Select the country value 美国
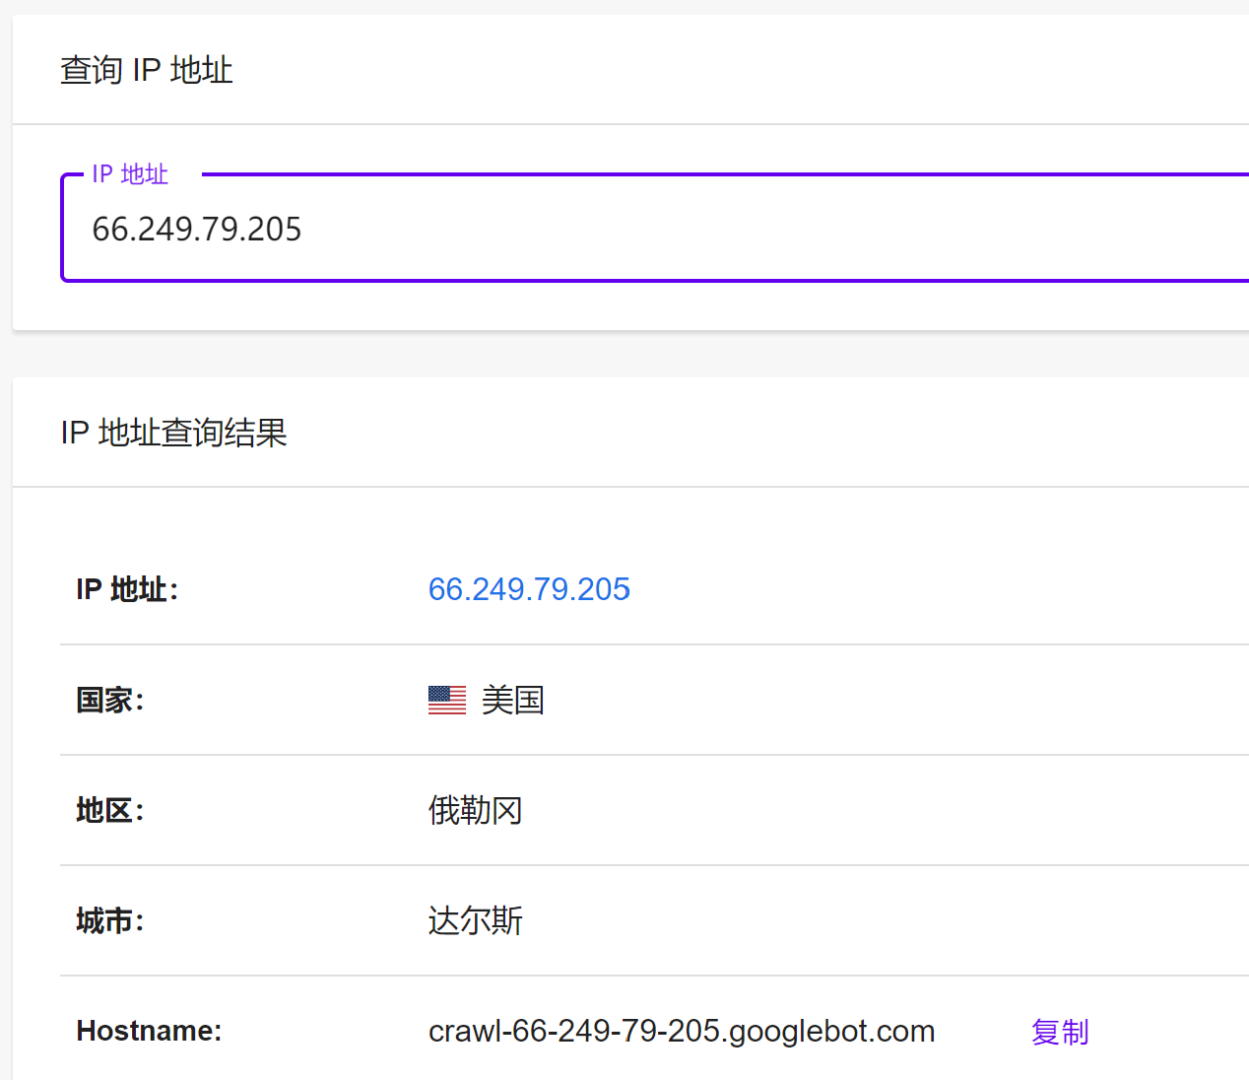 [512, 701]
